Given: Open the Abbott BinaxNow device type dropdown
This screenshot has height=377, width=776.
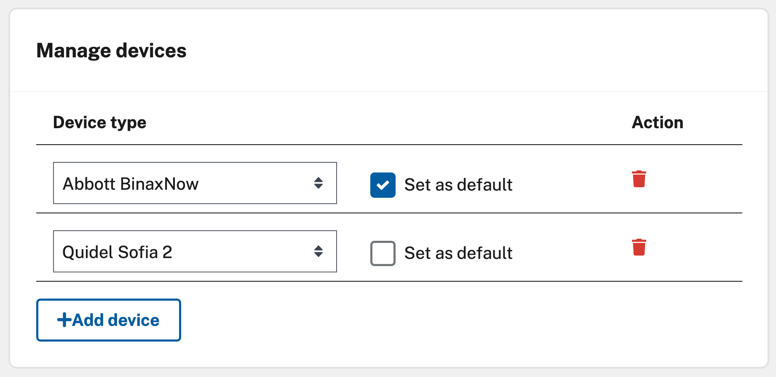Looking at the screenshot, I should pos(195,183).
